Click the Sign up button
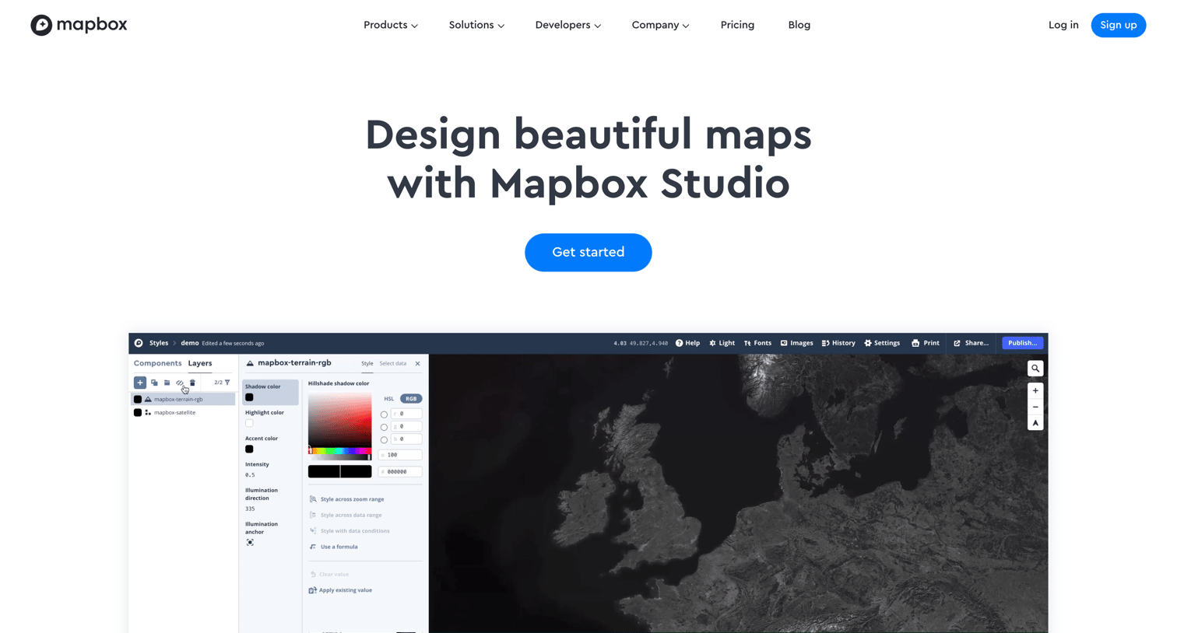The width and height of the screenshot is (1177, 633). click(x=1119, y=25)
